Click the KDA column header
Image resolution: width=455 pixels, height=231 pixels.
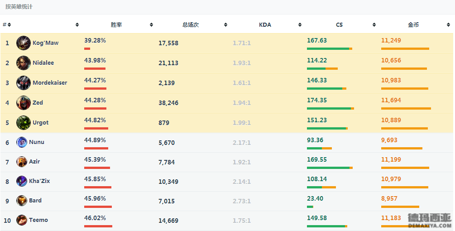265,24
